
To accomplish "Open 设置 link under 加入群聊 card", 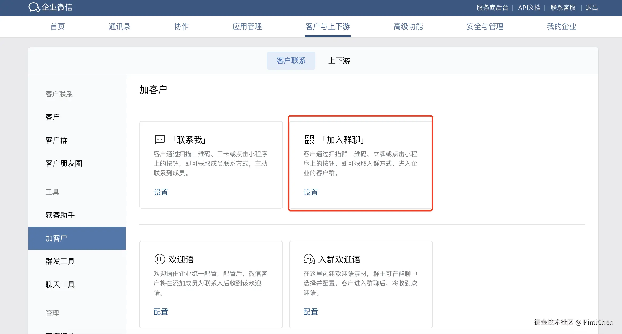I will (x=311, y=192).
